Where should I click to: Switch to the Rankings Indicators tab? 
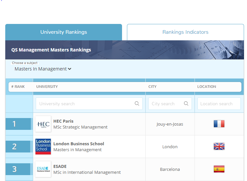point(185,32)
